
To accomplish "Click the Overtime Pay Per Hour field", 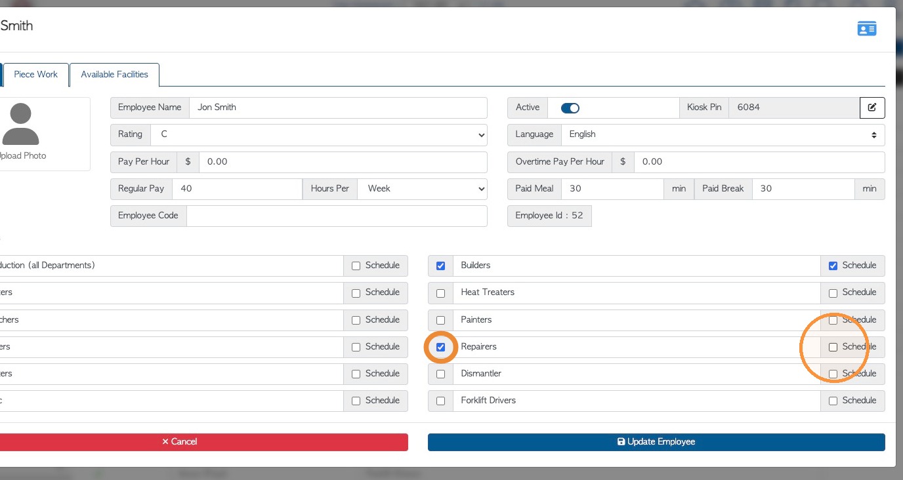I will tap(759, 162).
